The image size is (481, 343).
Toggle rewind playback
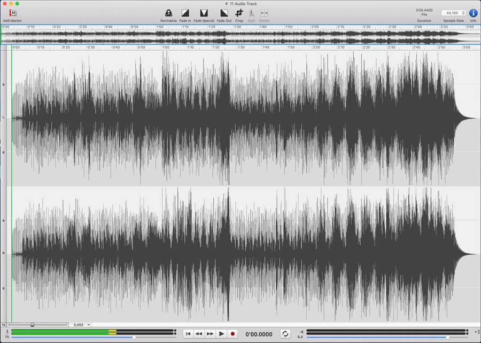pyautogui.click(x=198, y=333)
